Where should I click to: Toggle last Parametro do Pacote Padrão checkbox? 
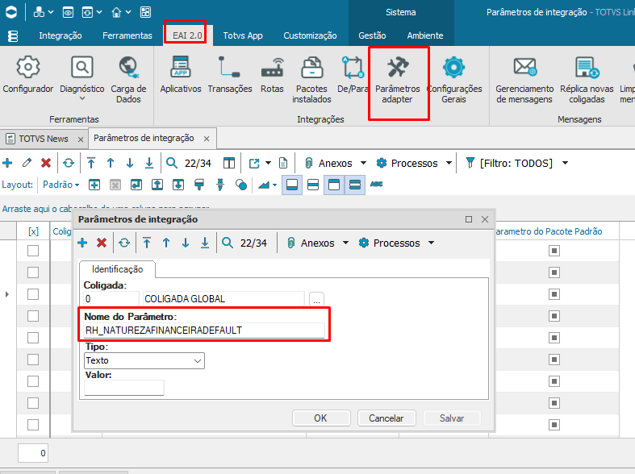coord(554,425)
